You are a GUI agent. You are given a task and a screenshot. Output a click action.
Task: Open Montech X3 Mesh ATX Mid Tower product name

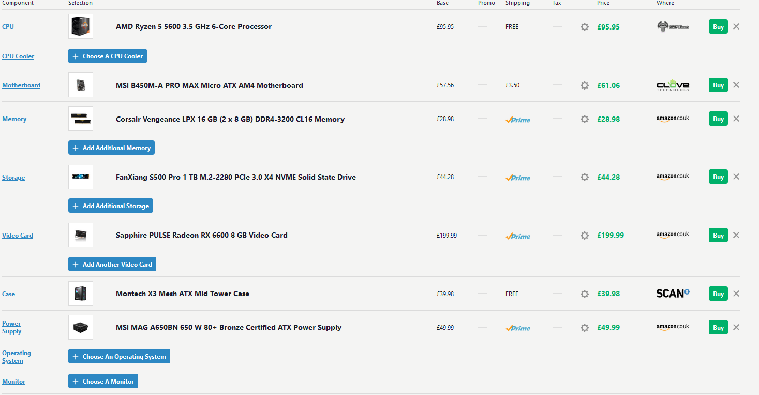click(183, 294)
